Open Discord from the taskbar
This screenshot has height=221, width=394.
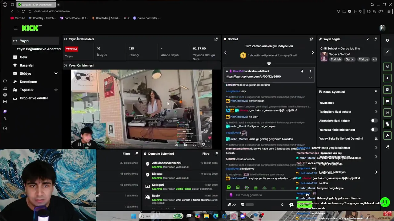click(x=243, y=216)
